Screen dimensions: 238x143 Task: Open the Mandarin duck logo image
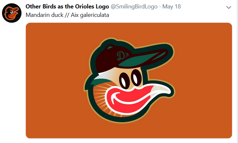(x=129, y=81)
